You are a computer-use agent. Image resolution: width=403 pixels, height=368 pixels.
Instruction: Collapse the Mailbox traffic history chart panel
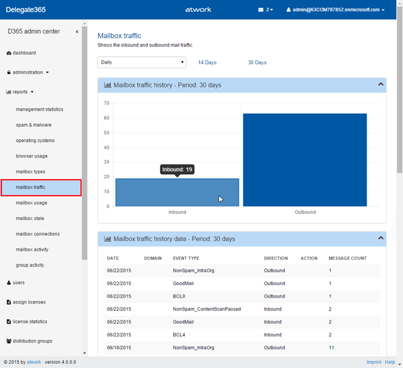pos(381,84)
